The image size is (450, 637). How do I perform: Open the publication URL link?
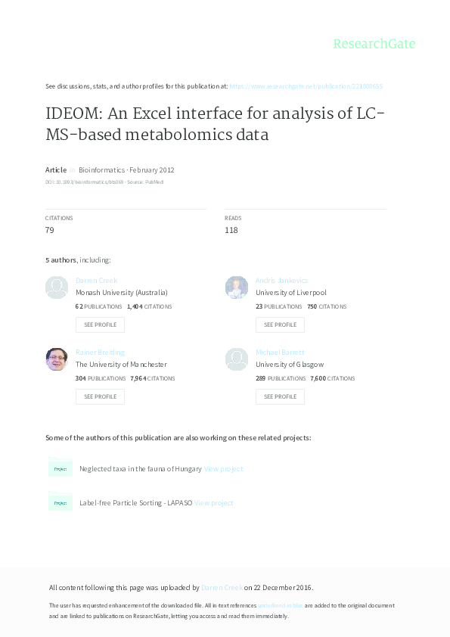point(306,85)
